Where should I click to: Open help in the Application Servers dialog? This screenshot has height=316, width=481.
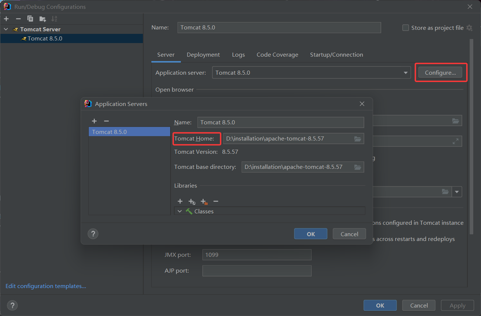point(93,234)
